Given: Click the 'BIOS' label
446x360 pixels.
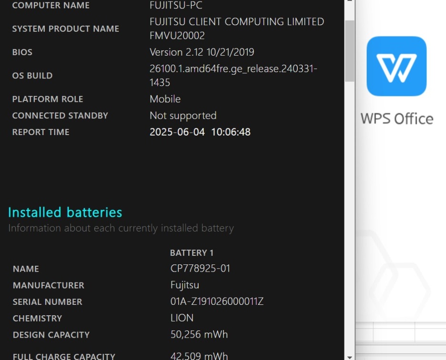Looking at the screenshot, I should [x=22, y=52].
